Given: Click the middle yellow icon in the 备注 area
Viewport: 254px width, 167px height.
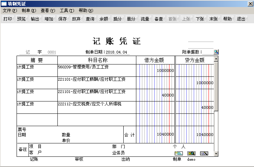Looking at the screenshot, I should point(191,153).
